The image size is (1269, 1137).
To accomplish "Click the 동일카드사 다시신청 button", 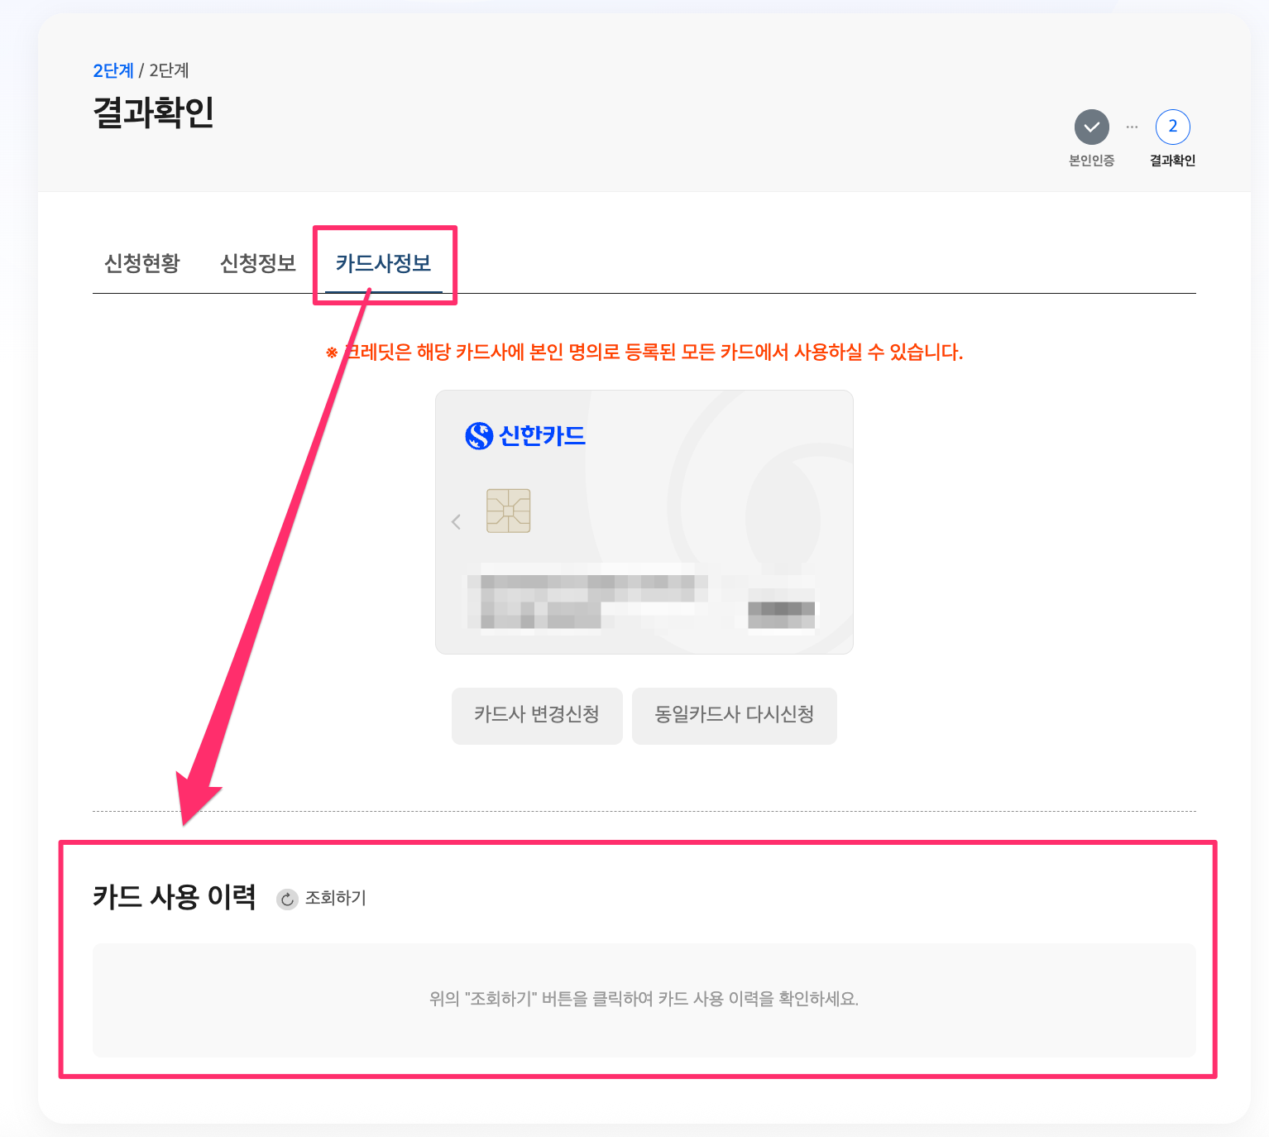I will pyautogui.click(x=735, y=715).
